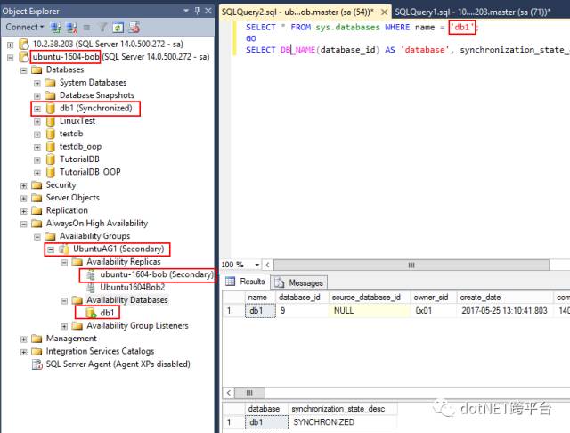This screenshot has width=570, height=433.
Task: Expand Availability Group Listeners folder
Action: point(64,326)
